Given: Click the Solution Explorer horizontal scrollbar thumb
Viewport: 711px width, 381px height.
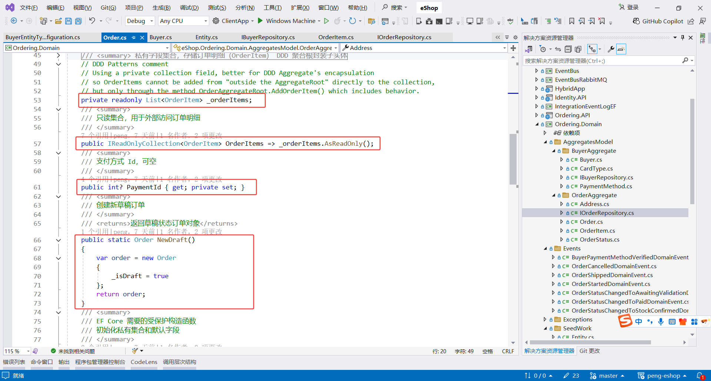Looking at the screenshot, I should tap(590, 343).
